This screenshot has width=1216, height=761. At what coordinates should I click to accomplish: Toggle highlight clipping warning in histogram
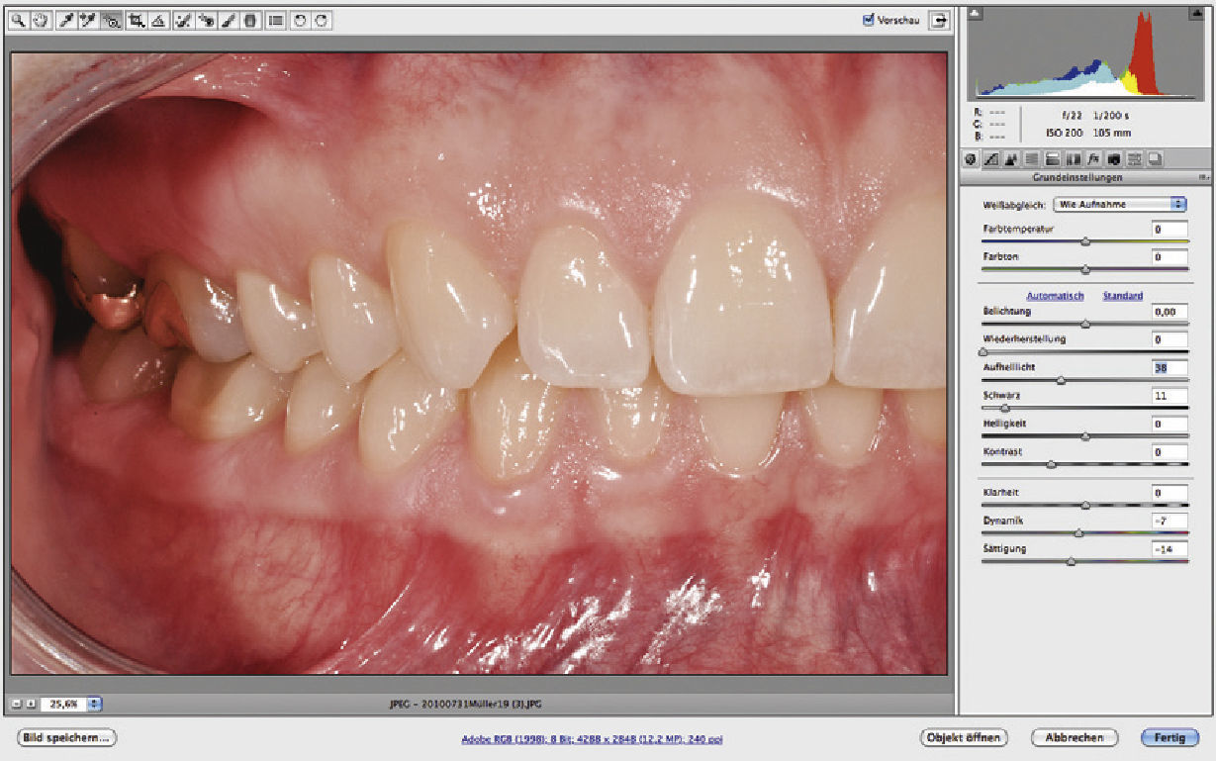(1197, 14)
